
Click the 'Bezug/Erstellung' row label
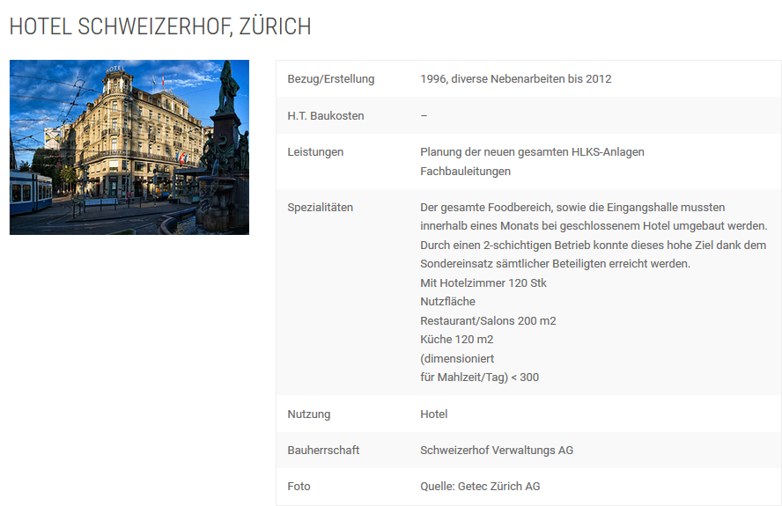[x=330, y=79]
